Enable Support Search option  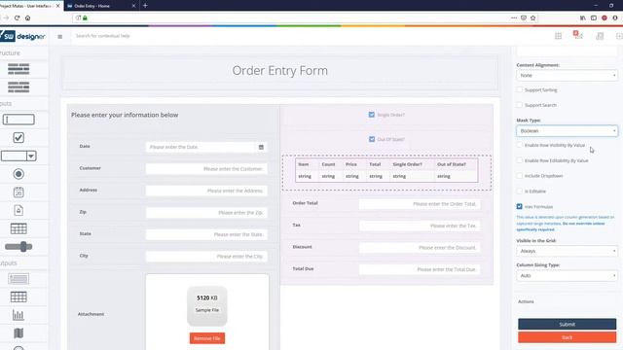click(519, 105)
